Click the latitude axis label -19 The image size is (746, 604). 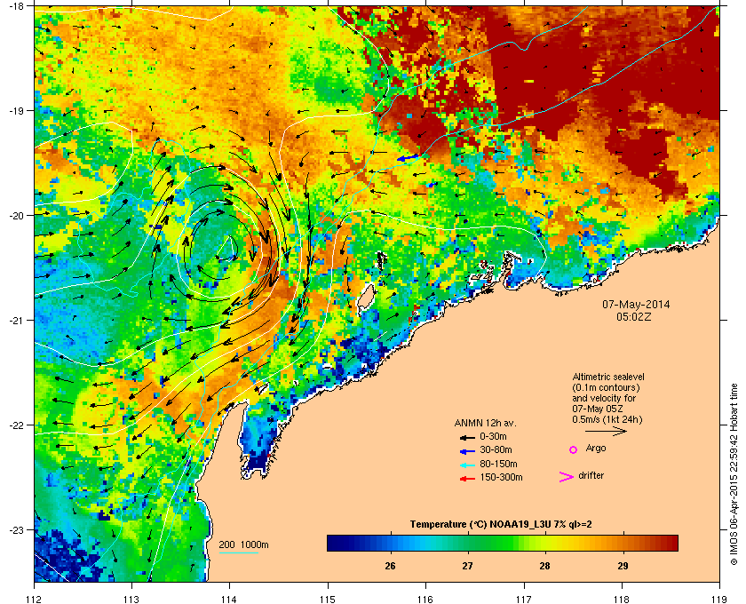tap(17, 111)
